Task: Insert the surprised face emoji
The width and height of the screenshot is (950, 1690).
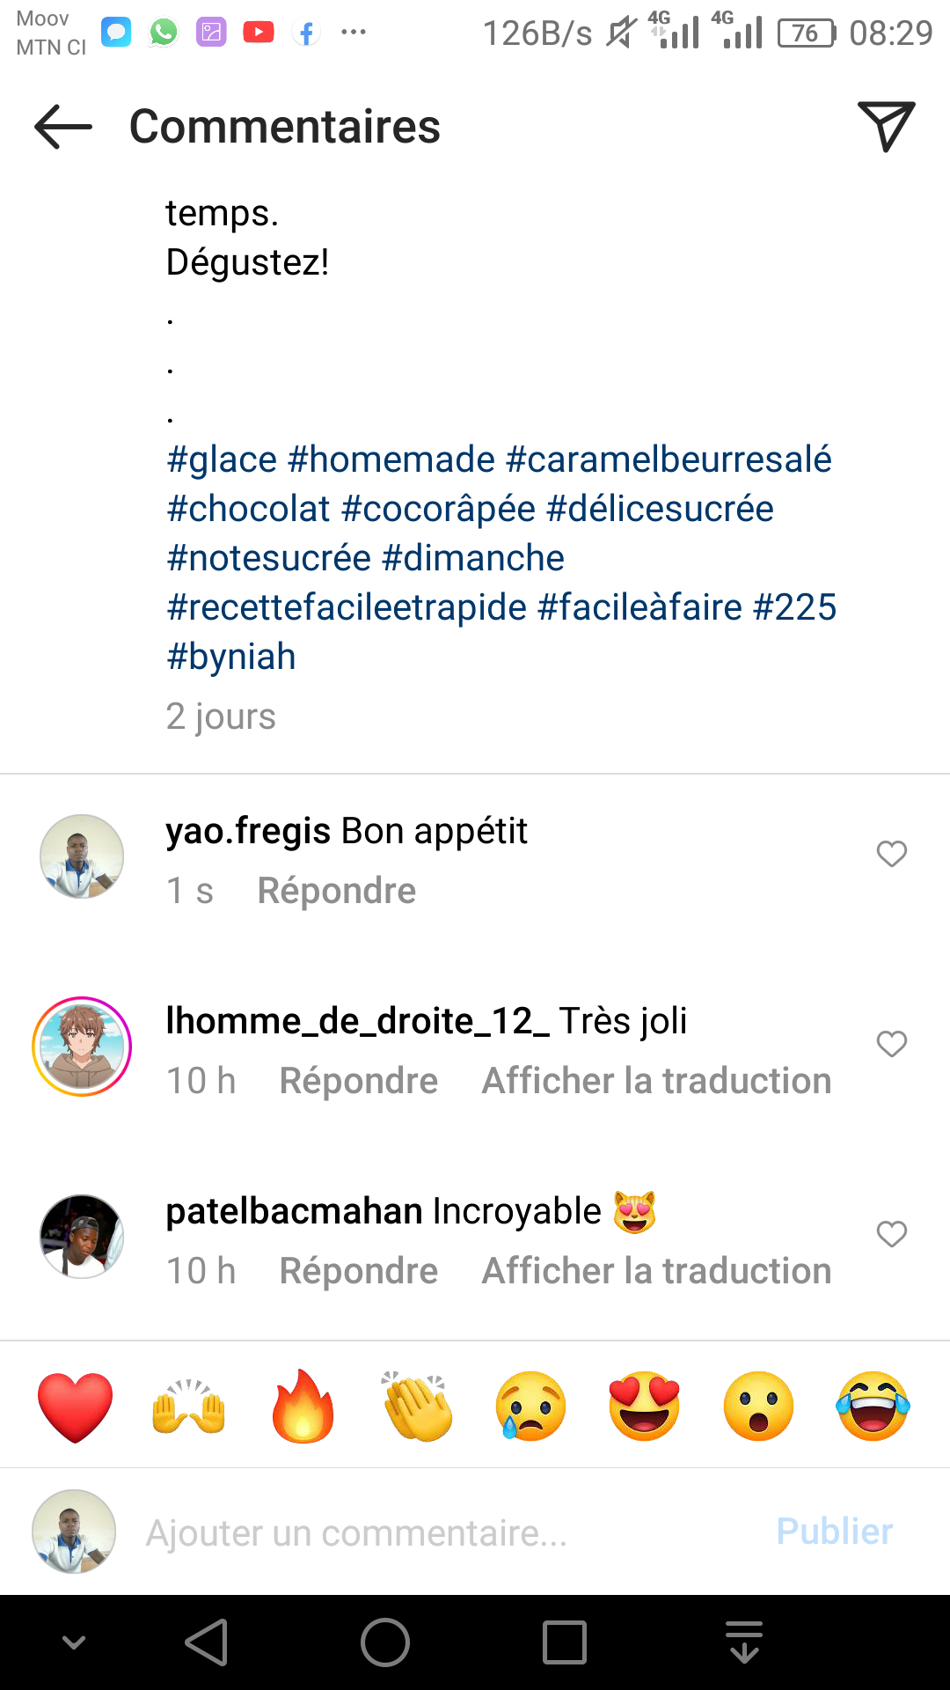Action: (758, 1406)
